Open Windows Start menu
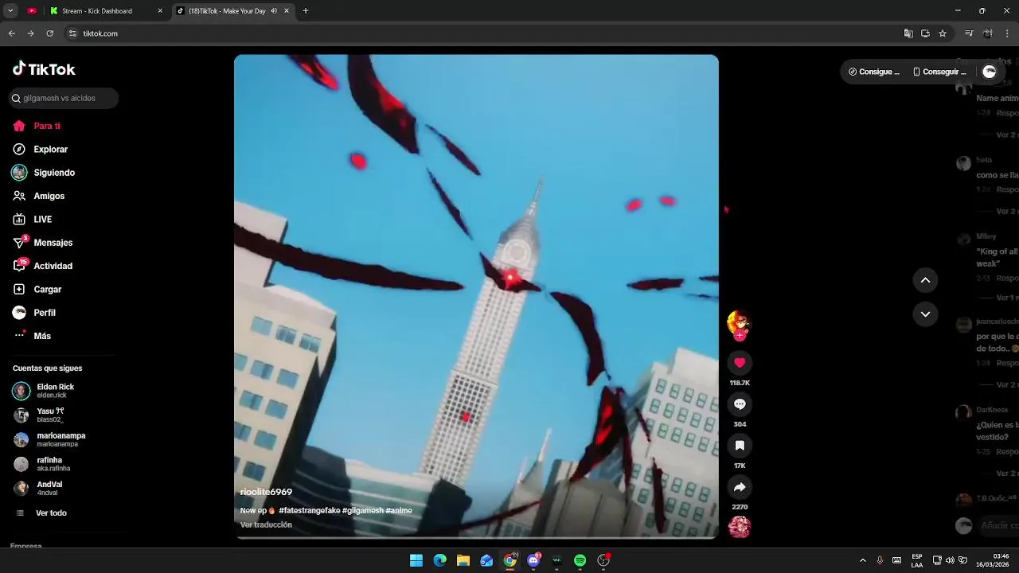1019x573 pixels. coord(416,560)
